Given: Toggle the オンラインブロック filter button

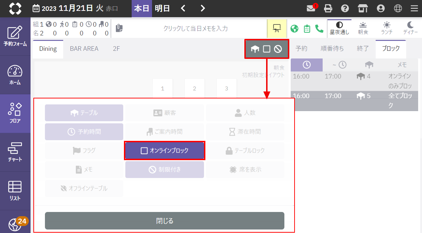Looking at the screenshot, I should click(x=165, y=151).
